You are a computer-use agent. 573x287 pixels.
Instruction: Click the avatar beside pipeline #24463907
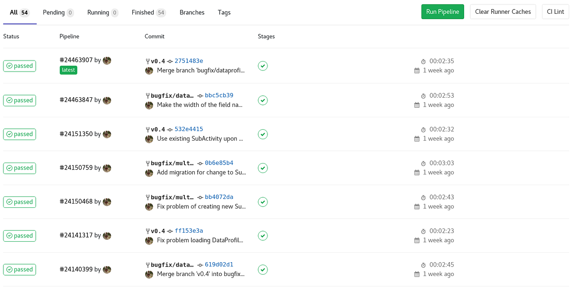coord(107,61)
